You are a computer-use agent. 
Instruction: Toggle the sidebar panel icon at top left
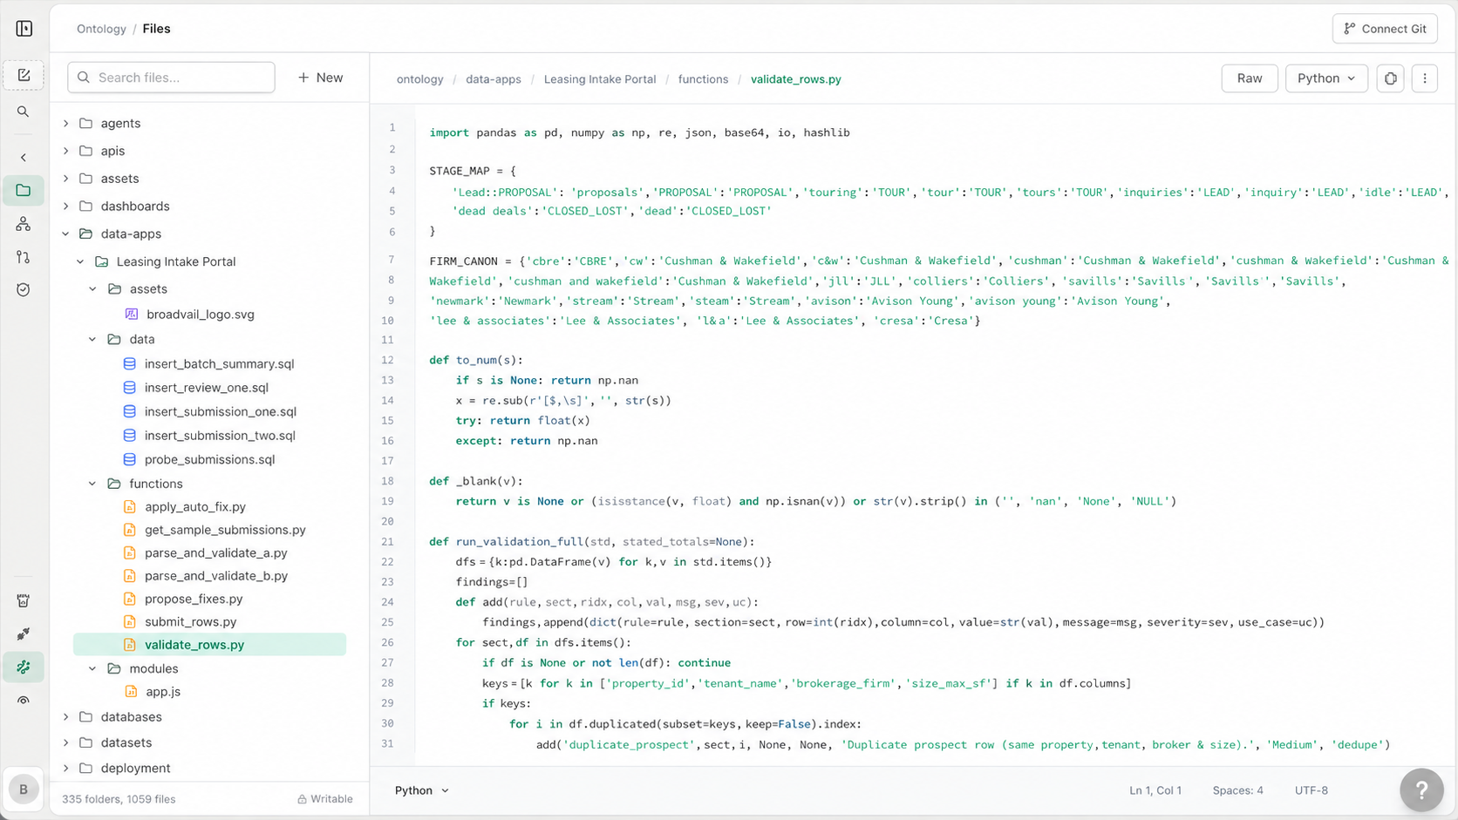pos(24,29)
